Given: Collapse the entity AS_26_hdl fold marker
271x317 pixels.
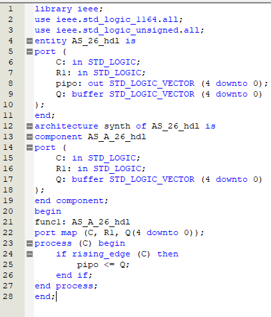Looking at the screenshot, I should point(29,41).
